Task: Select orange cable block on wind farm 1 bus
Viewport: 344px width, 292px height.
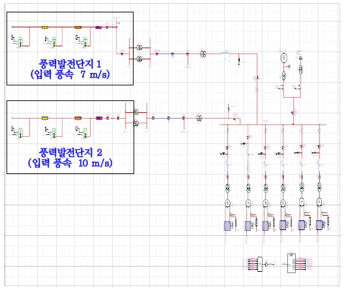Action: [x=78, y=27]
